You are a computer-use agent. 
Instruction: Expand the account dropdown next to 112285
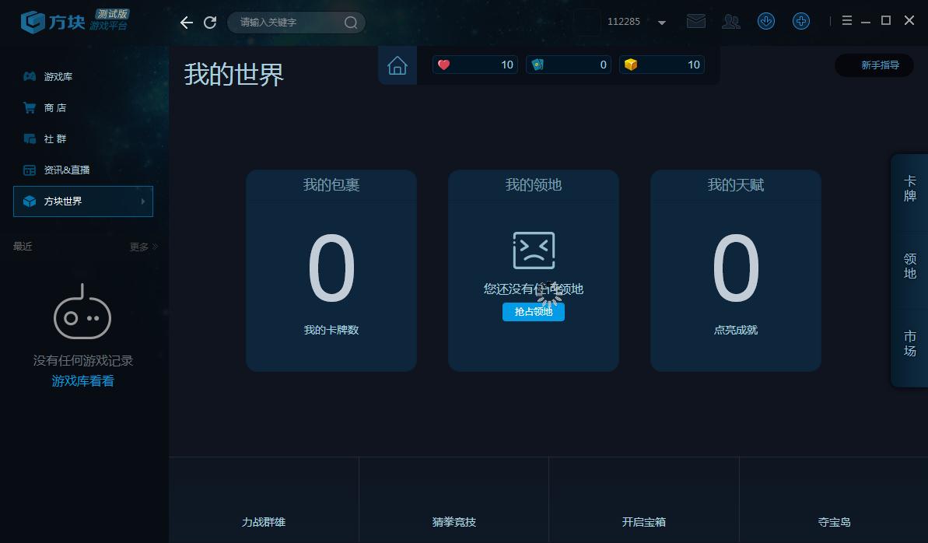(662, 23)
